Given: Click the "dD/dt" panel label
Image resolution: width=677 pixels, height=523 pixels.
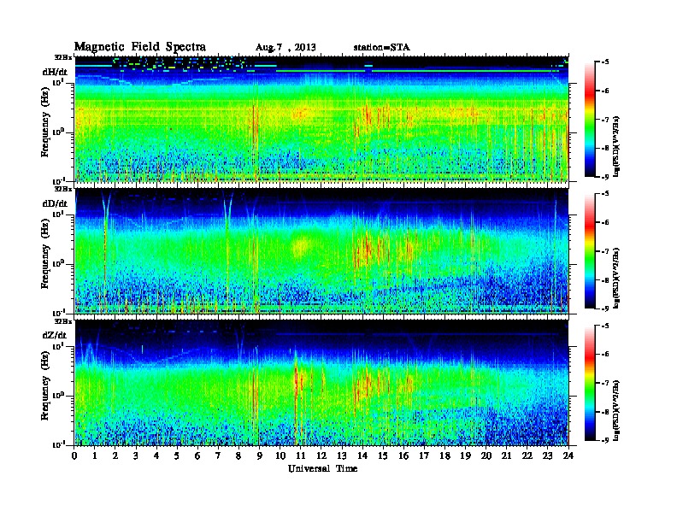Looking at the screenshot, I should coord(55,203).
